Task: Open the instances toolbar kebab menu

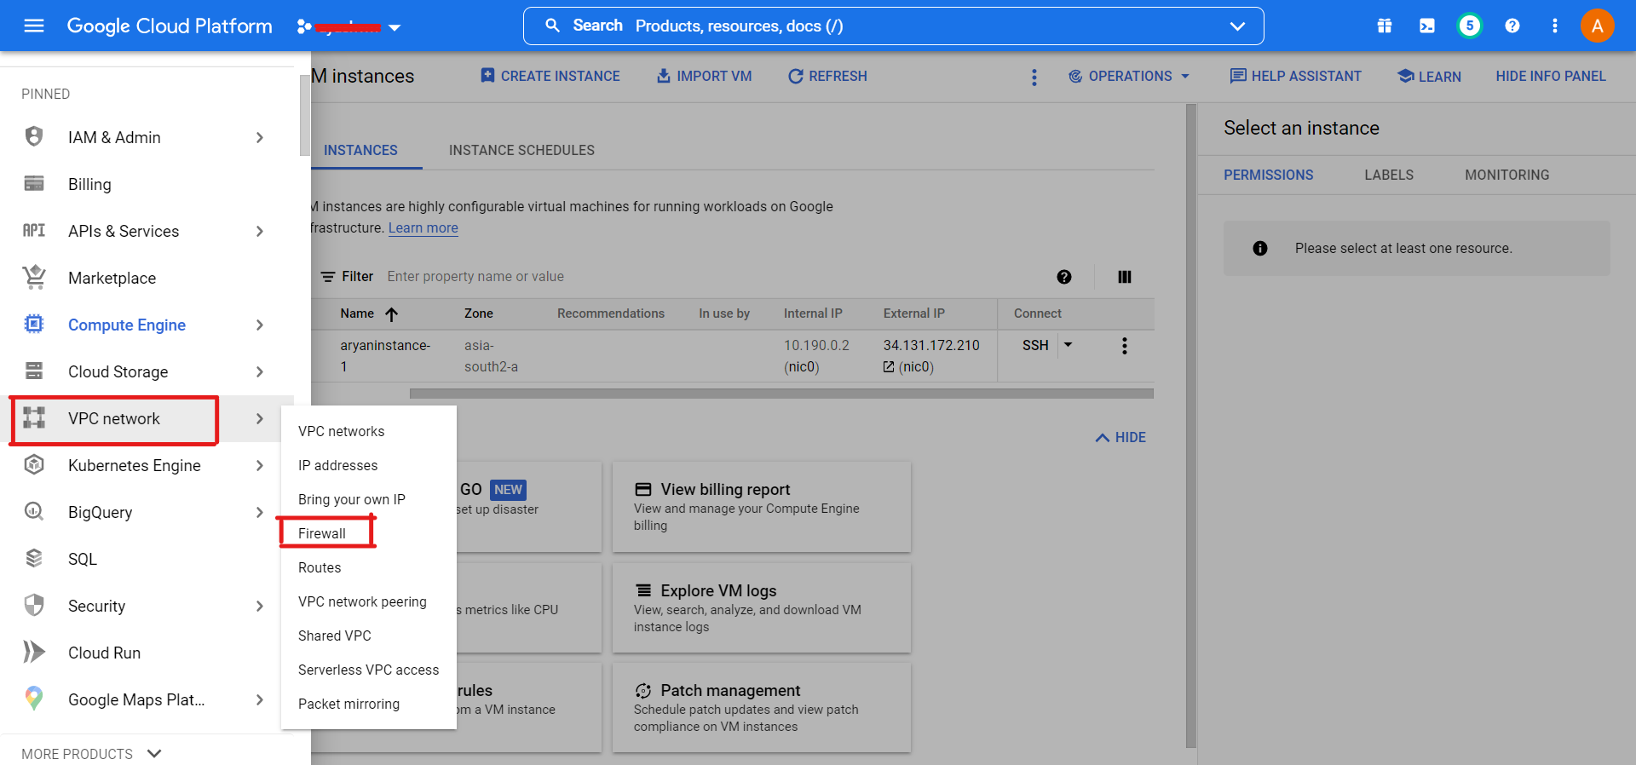Action: click(x=1034, y=77)
